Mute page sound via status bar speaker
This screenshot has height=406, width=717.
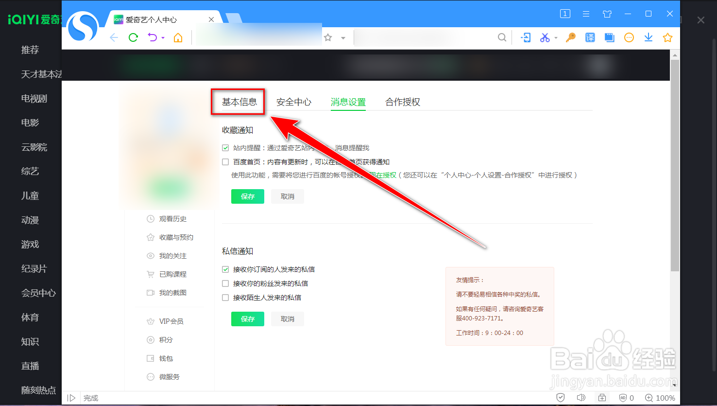click(x=581, y=398)
